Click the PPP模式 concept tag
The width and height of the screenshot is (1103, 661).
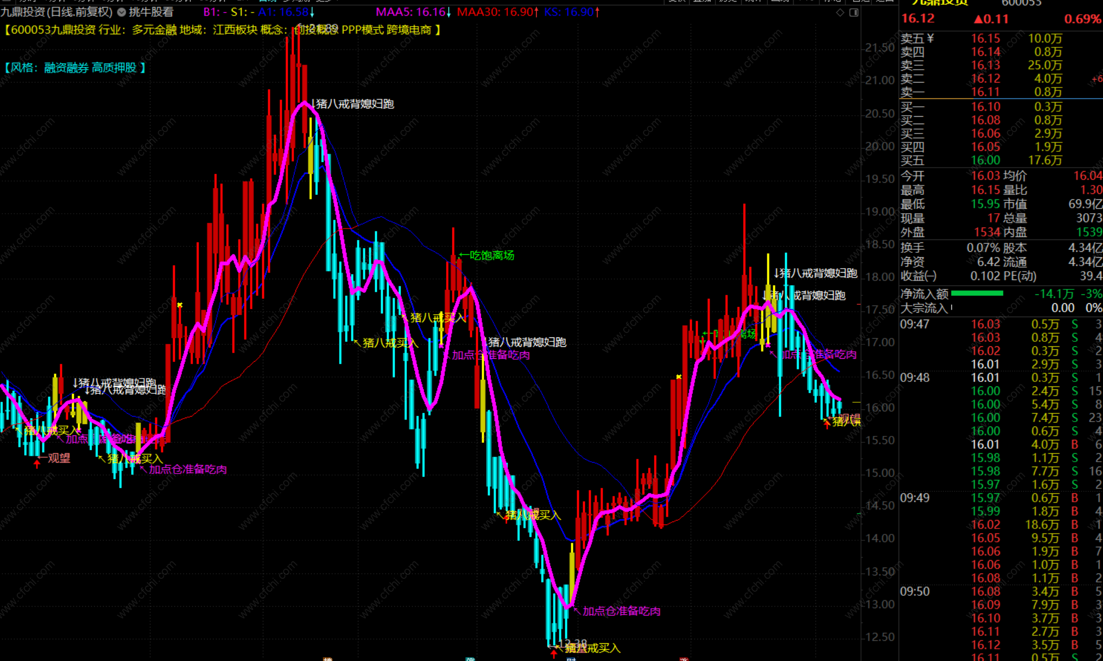362,30
